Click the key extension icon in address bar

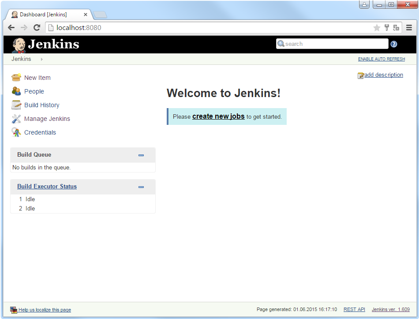(x=387, y=27)
